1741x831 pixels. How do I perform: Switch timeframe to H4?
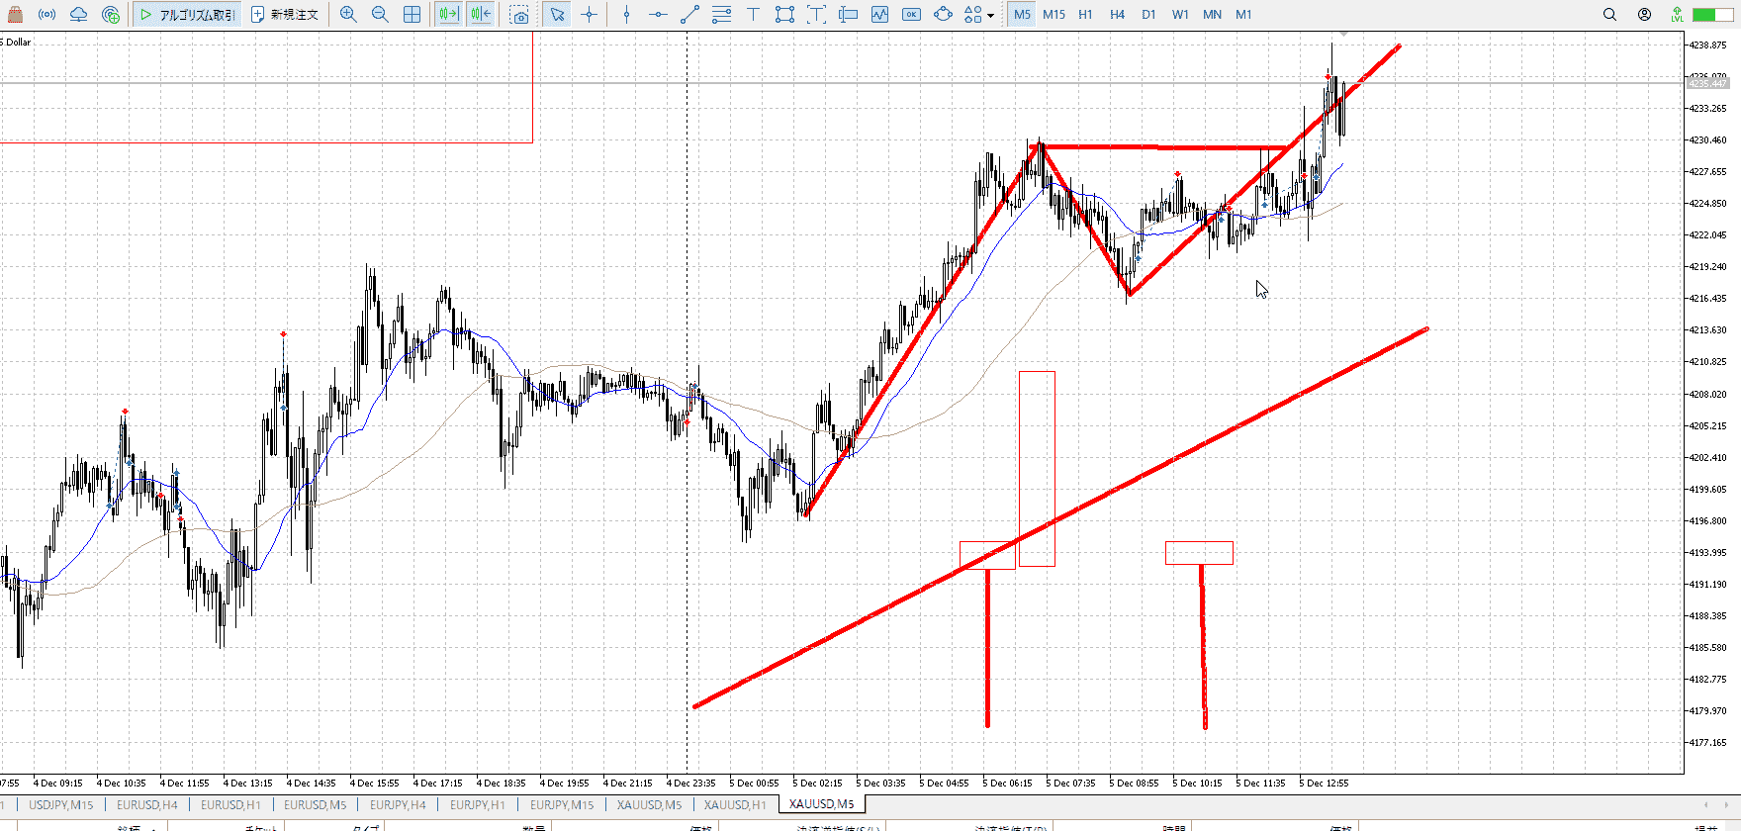[1117, 15]
